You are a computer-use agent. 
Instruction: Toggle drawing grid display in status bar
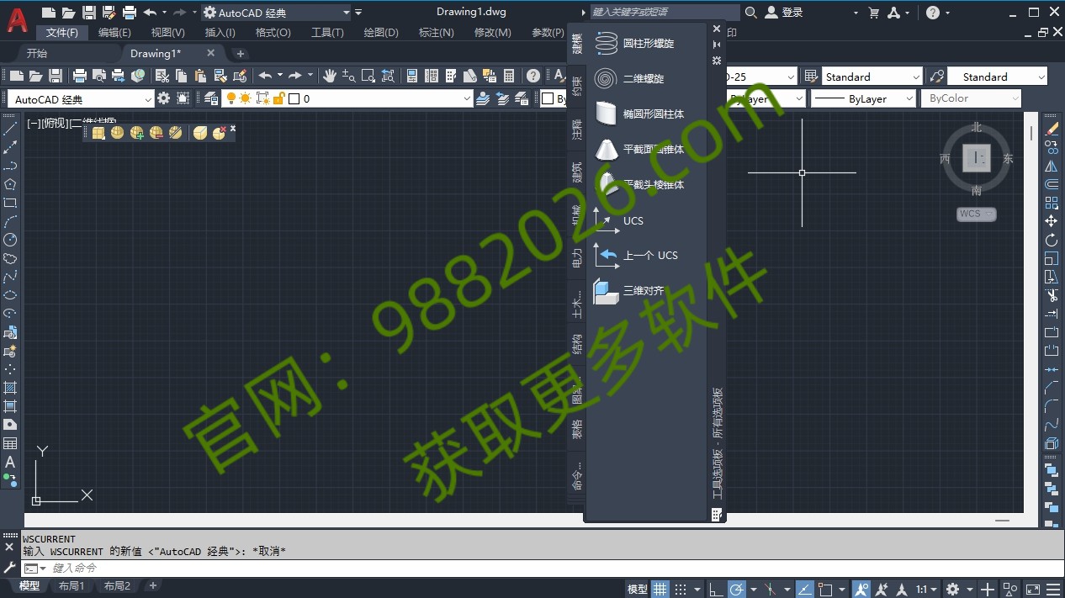(x=660, y=589)
